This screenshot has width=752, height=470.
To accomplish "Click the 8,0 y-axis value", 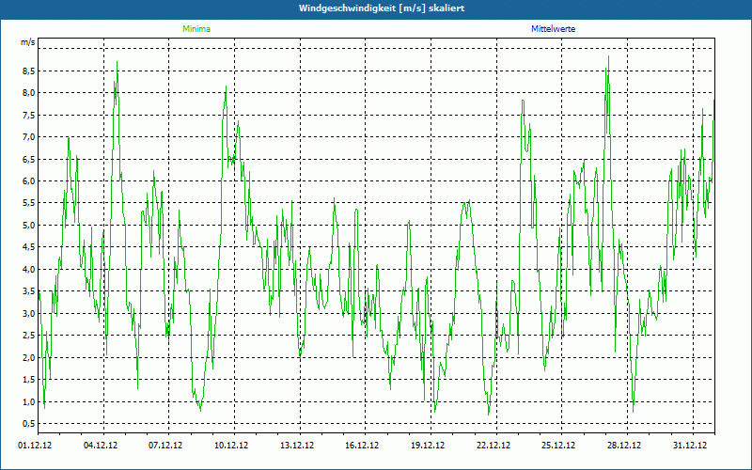I will click(29, 93).
